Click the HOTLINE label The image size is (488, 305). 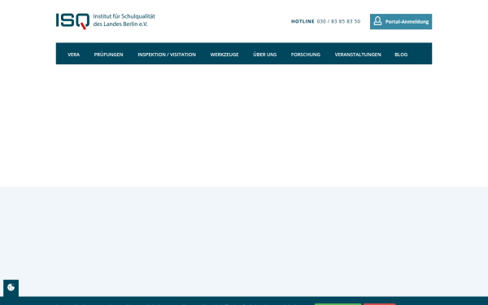303,21
